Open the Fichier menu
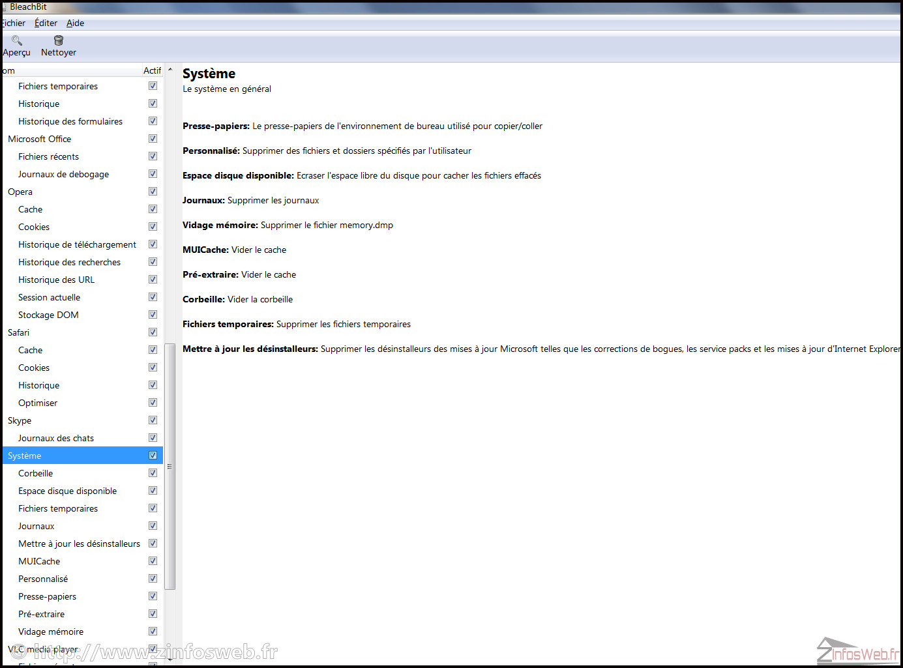 point(12,23)
